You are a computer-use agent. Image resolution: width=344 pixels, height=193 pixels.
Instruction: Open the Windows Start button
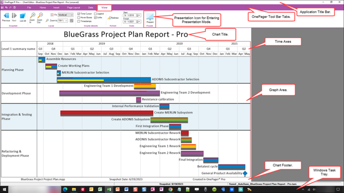pos(4,190)
